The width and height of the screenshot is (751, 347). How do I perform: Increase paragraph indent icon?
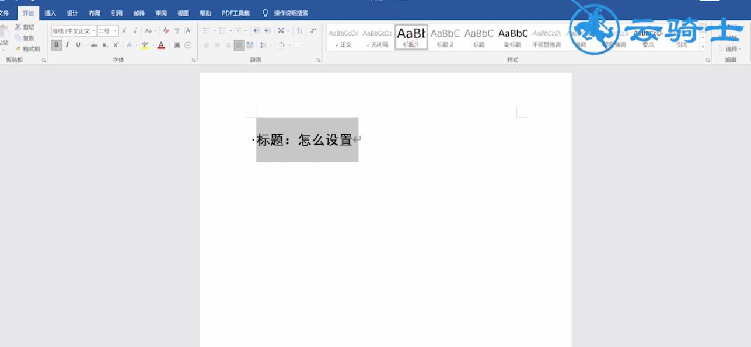267,30
